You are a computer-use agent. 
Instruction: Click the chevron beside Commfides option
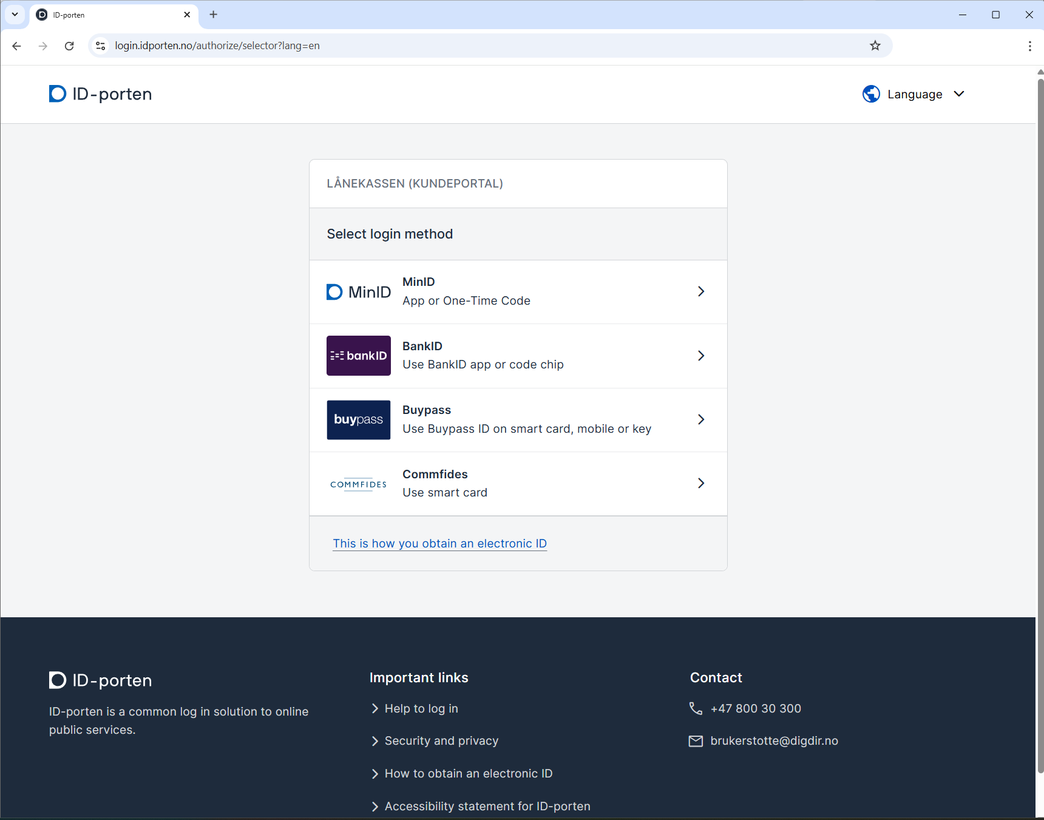point(701,483)
